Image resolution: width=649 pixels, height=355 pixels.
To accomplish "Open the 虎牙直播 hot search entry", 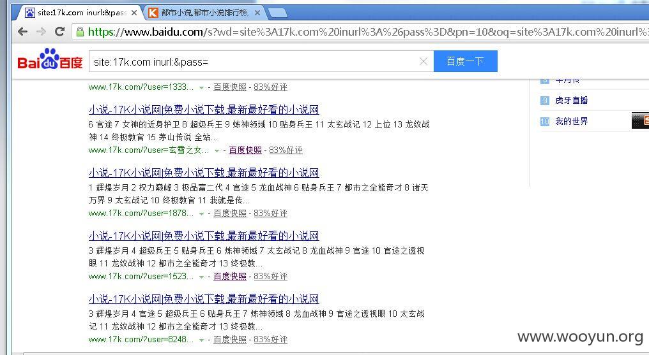I will click(x=572, y=100).
